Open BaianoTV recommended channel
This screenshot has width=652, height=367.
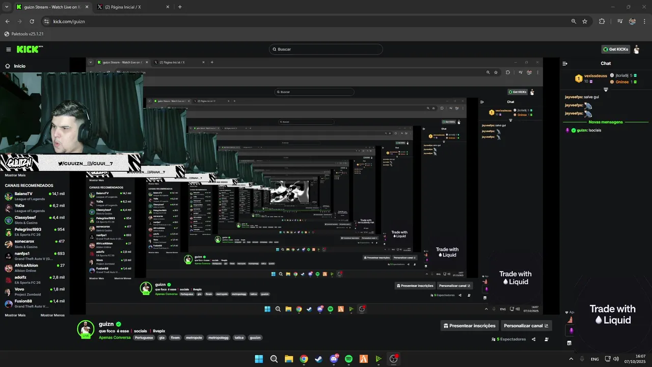[x=35, y=197]
